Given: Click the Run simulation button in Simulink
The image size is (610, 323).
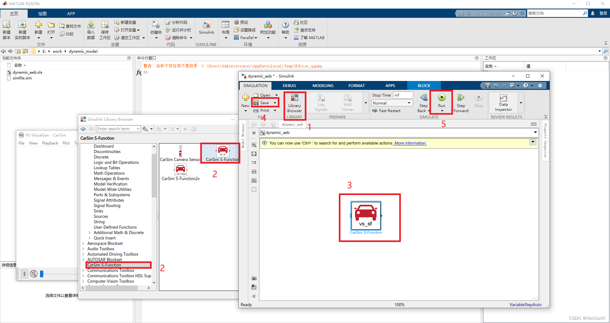Looking at the screenshot, I should click(x=442, y=98).
